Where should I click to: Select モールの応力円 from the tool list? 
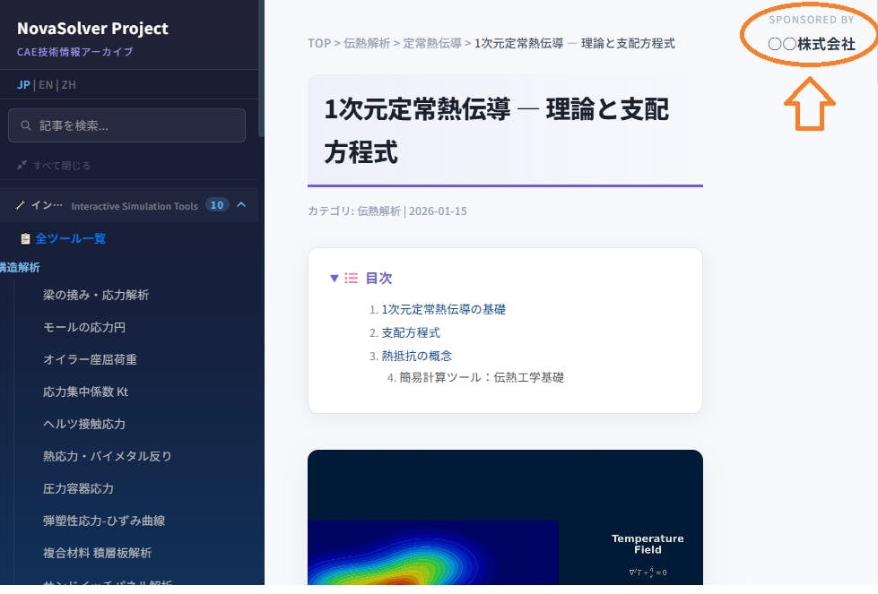84,327
